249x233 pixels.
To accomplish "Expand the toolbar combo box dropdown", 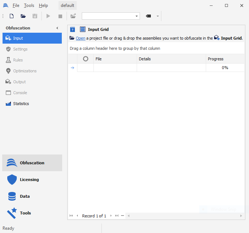I will (137, 16).
